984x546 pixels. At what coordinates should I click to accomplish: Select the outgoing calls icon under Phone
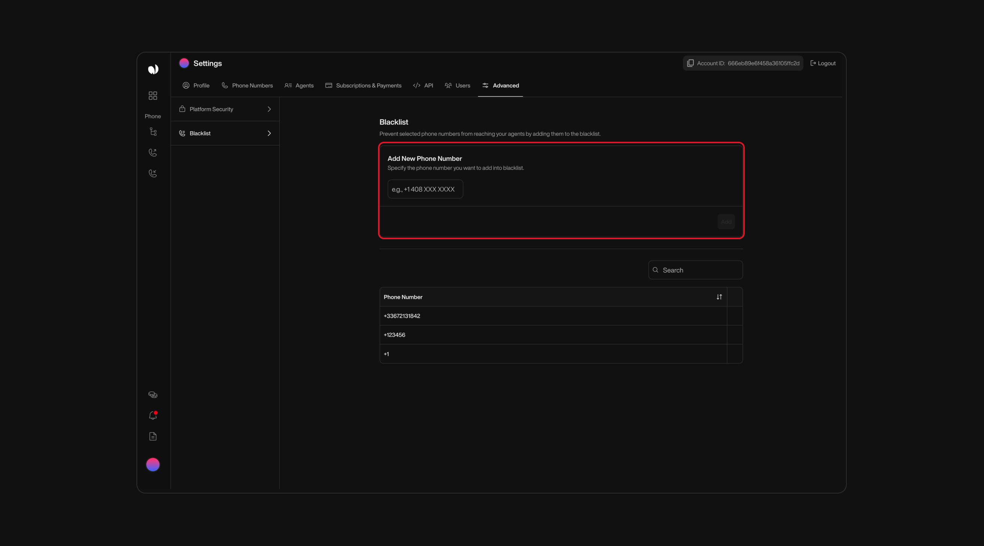[152, 153]
